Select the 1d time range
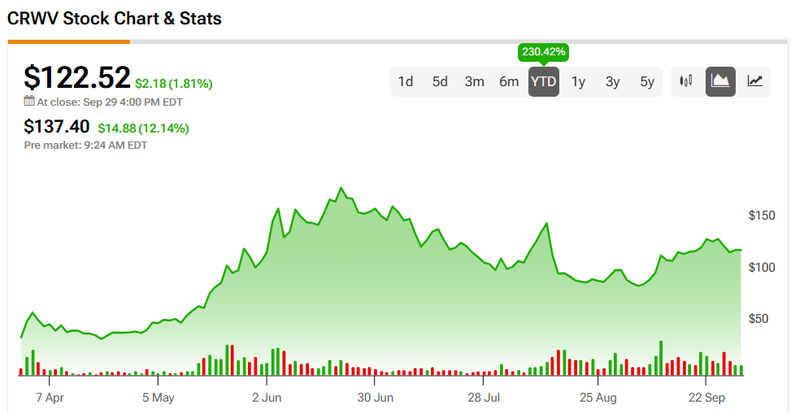This screenshot has width=791, height=413. 406,81
